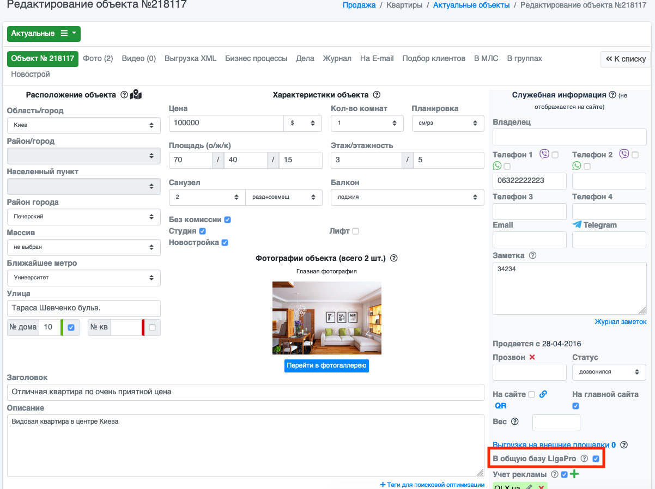Click into the Заголовок text field
The width and height of the screenshot is (655, 489).
click(x=245, y=392)
